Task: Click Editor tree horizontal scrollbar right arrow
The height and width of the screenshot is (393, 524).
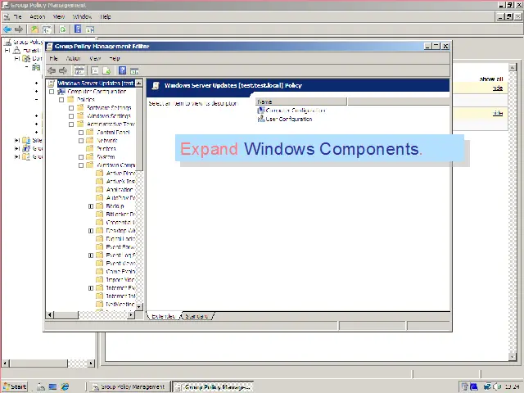Action: (x=131, y=314)
